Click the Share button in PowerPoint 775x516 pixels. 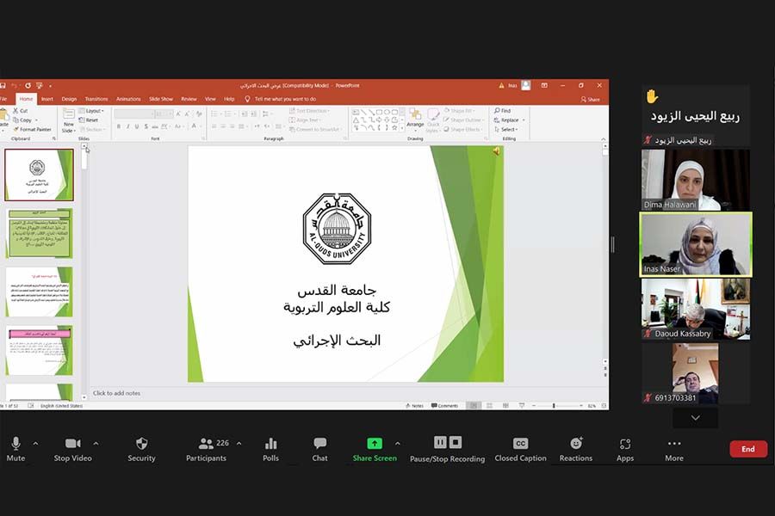click(x=590, y=99)
